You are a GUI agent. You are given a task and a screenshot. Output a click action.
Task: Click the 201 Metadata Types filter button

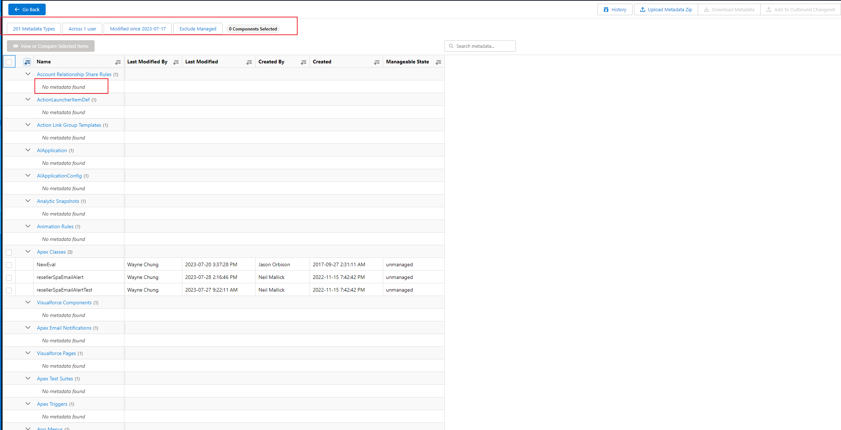pyautogui.click(x=34, y=29)
